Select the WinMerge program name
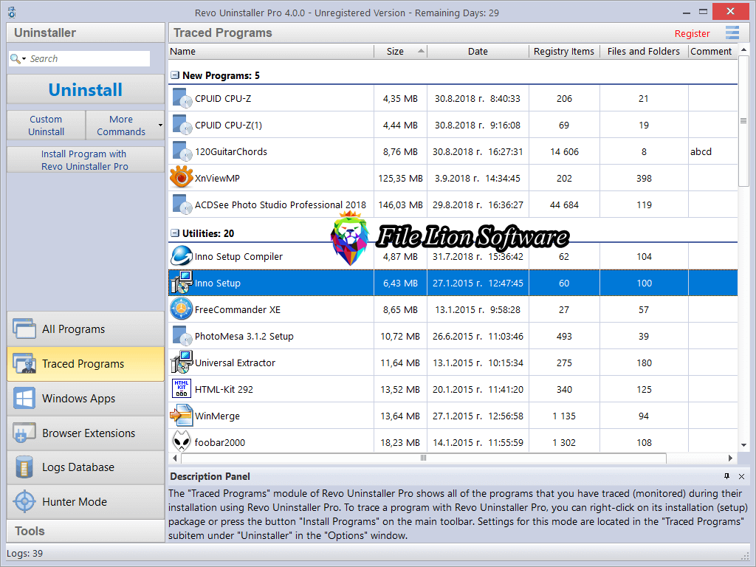 point(217,416)
